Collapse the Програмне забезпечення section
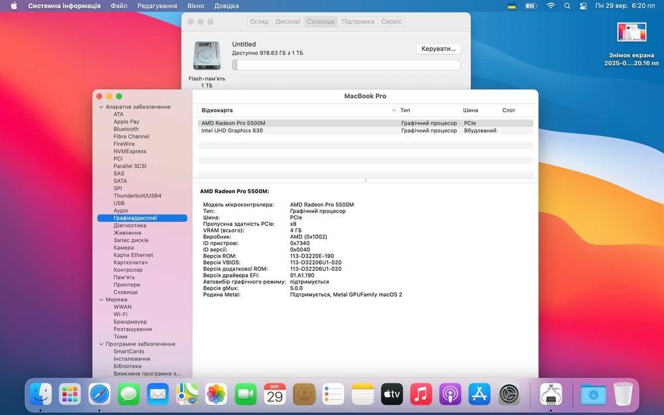This screenshot has width=664, height=415. [101, 344]
